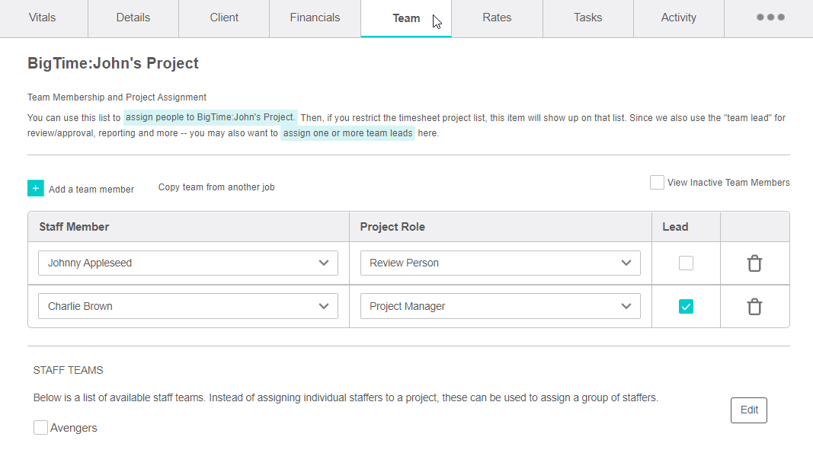Viewport: 813px width, 453px height.
Task: Open the Charlie Brown staff member dropdown
Action: coord(187,306)
